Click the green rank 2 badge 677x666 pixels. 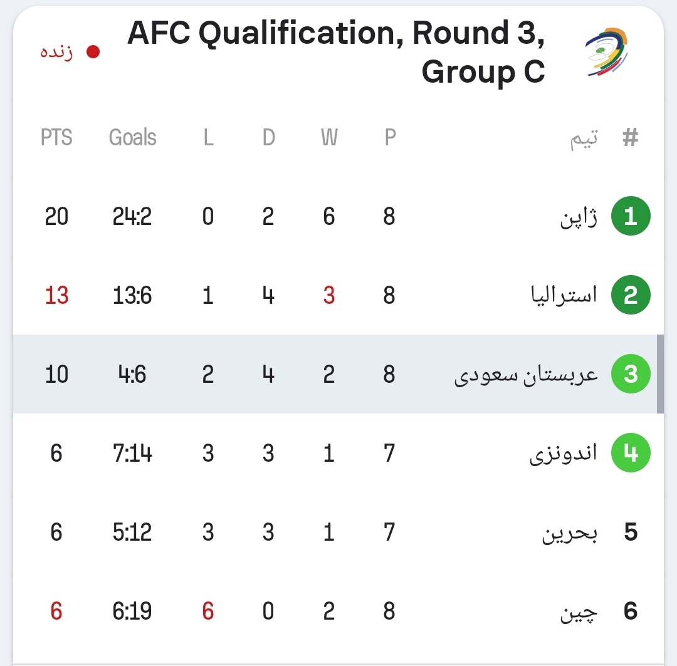coord(631,295)
